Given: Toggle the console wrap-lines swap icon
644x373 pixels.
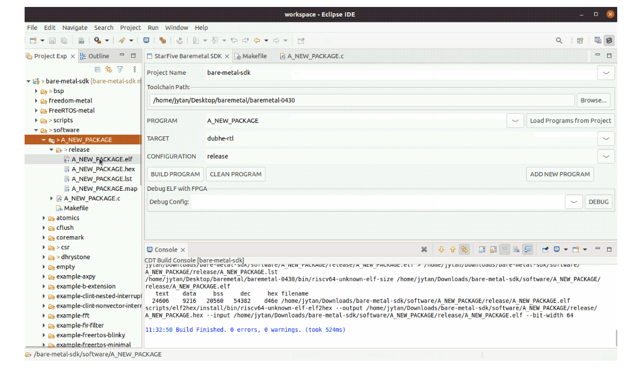Looking at the screenshot, I should [x=464, y=250].
